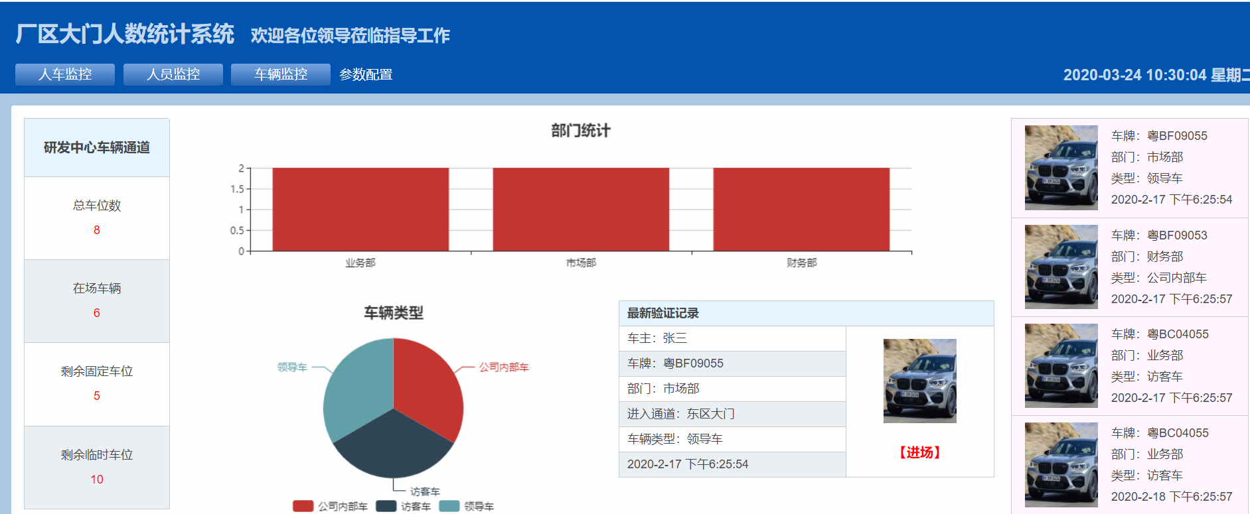This screenshot has width=1250, height=514.
Task: Select the 总车位数 statistics cell
Action: point(97,218)
